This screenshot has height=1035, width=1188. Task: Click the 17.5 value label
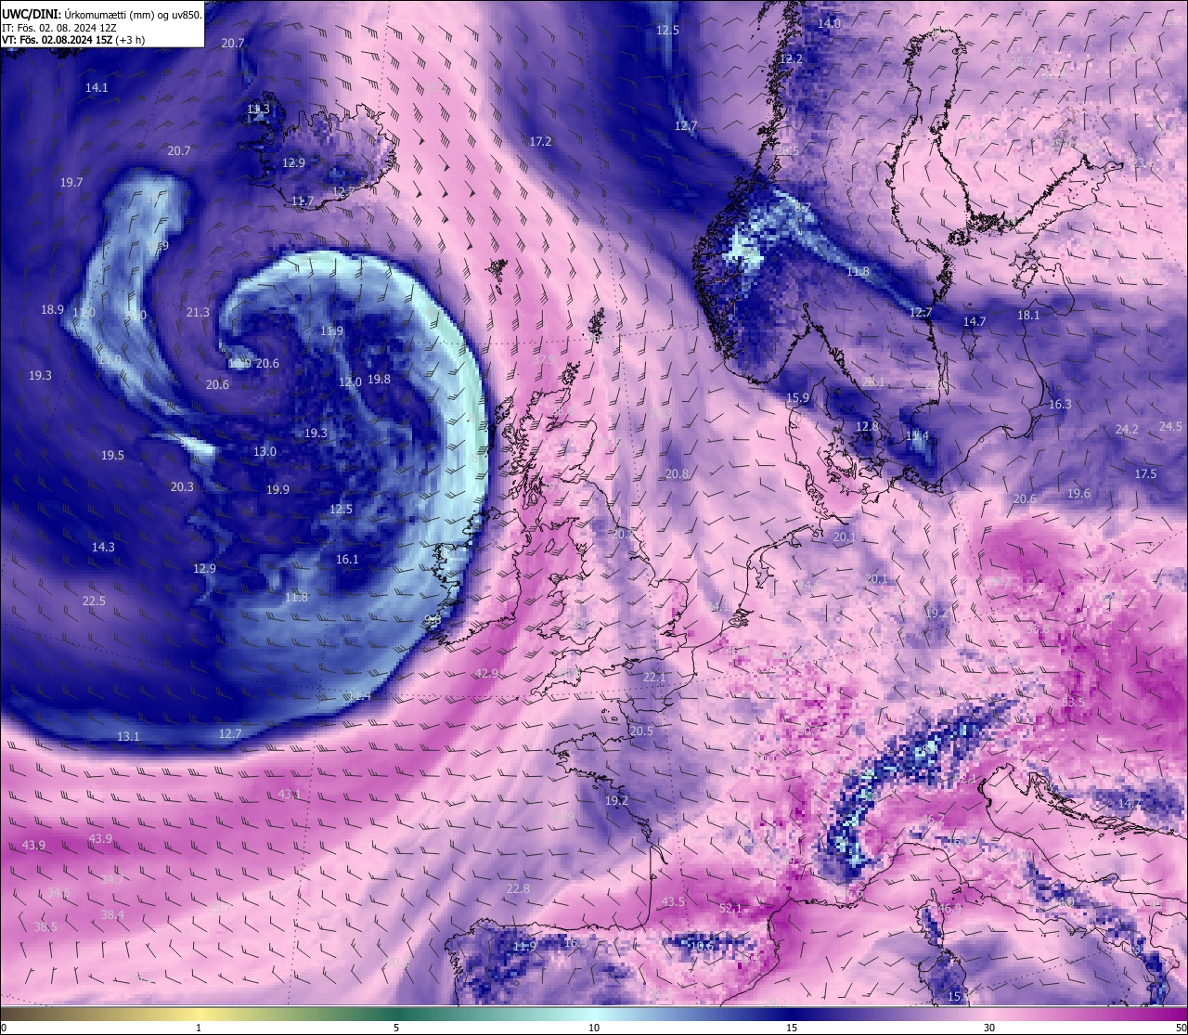1145,474
